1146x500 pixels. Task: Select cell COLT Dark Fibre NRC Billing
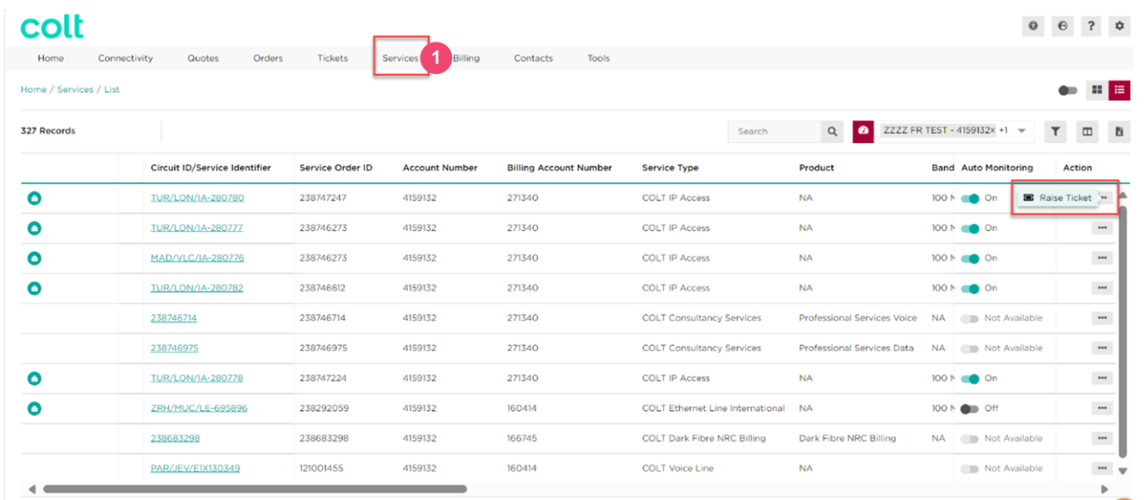(x=704, y=439)
